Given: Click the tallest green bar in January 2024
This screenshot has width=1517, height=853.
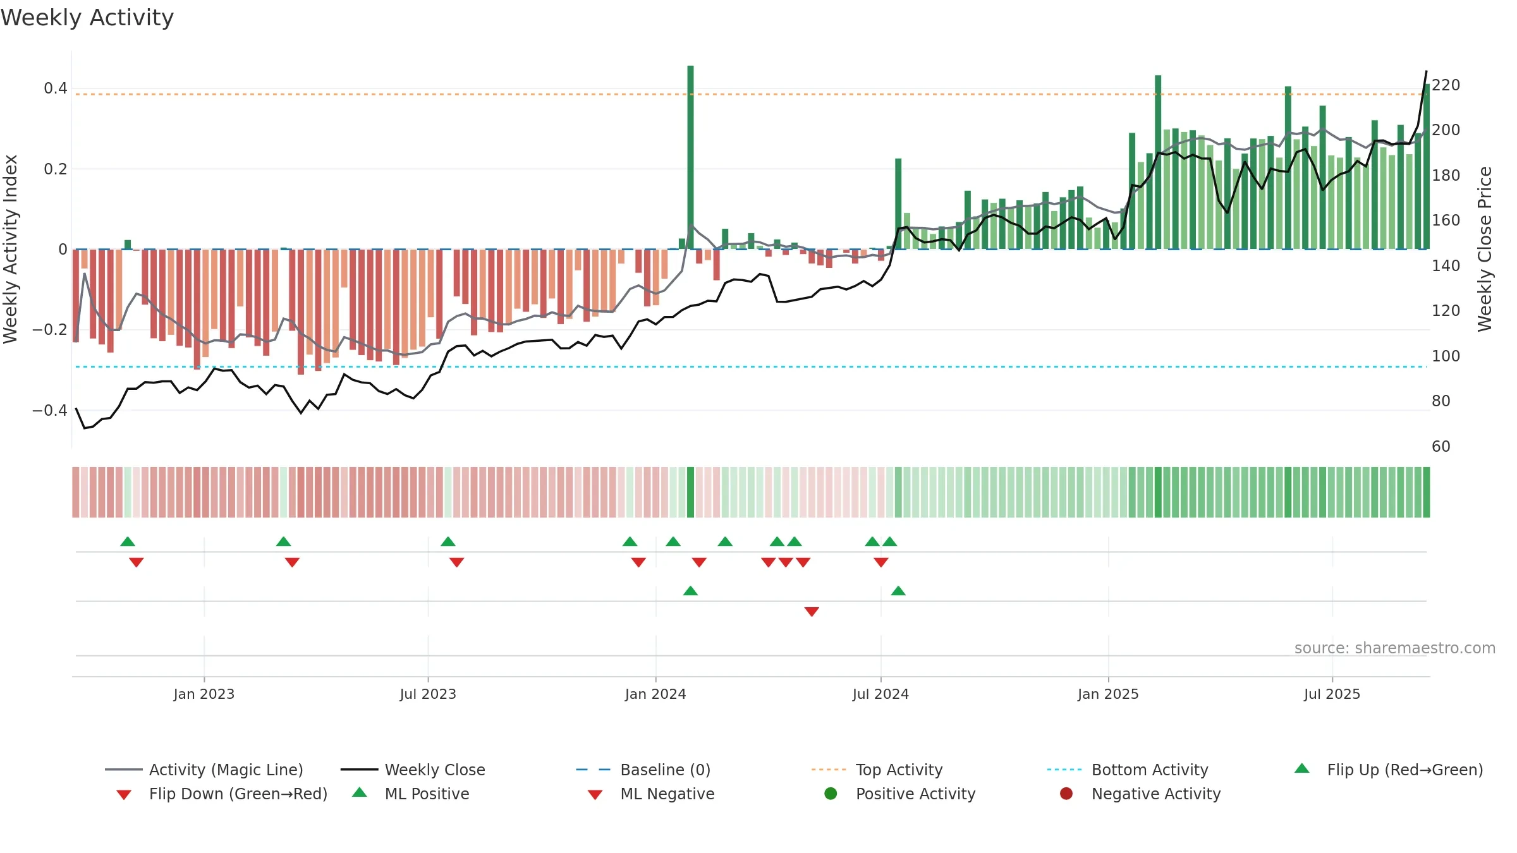Looking at the screenshot, I should pyautogui.click(x=690, y=157).
